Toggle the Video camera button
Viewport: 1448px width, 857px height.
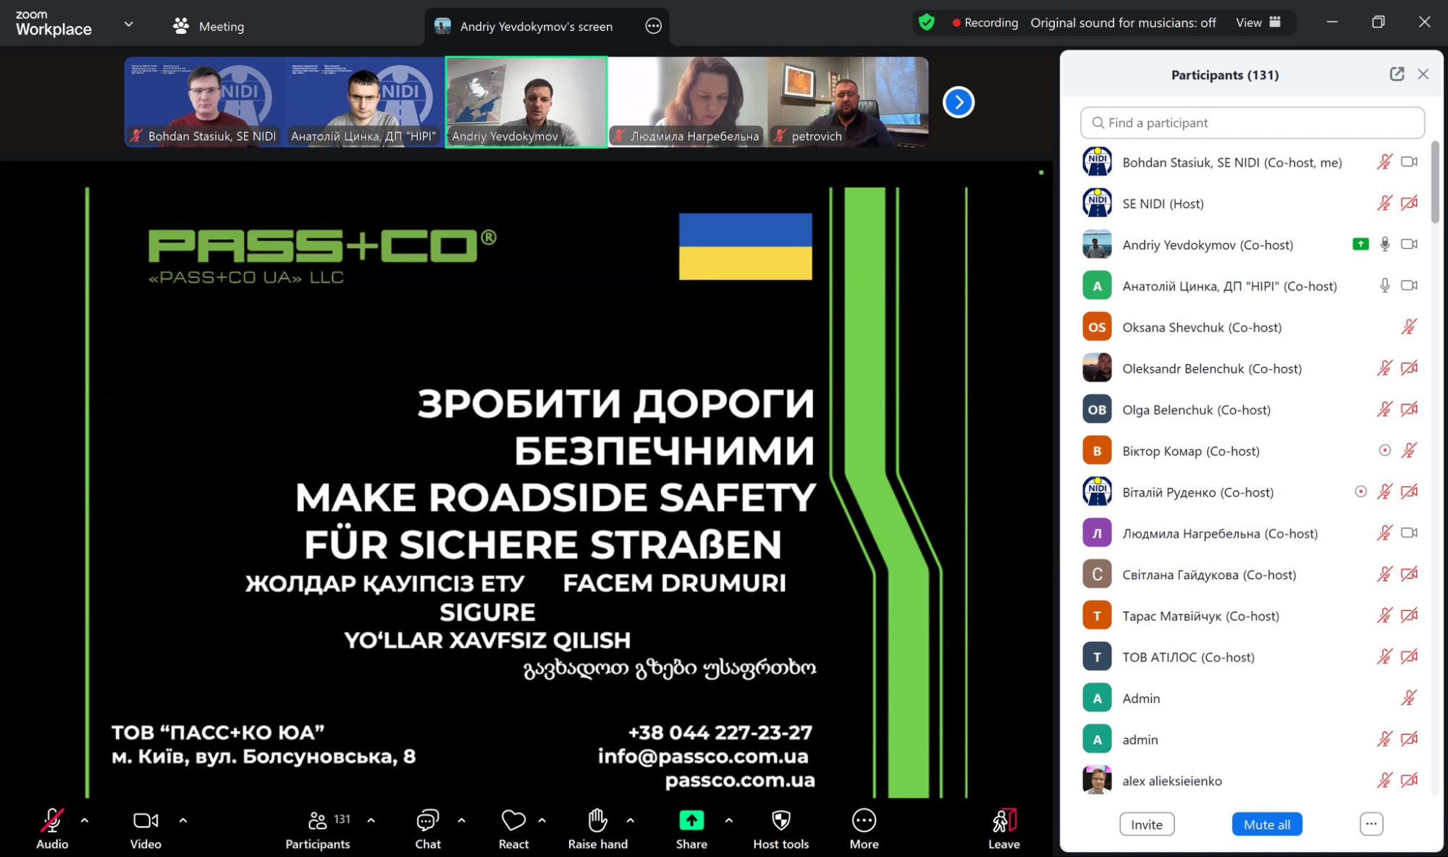(145, 821)
